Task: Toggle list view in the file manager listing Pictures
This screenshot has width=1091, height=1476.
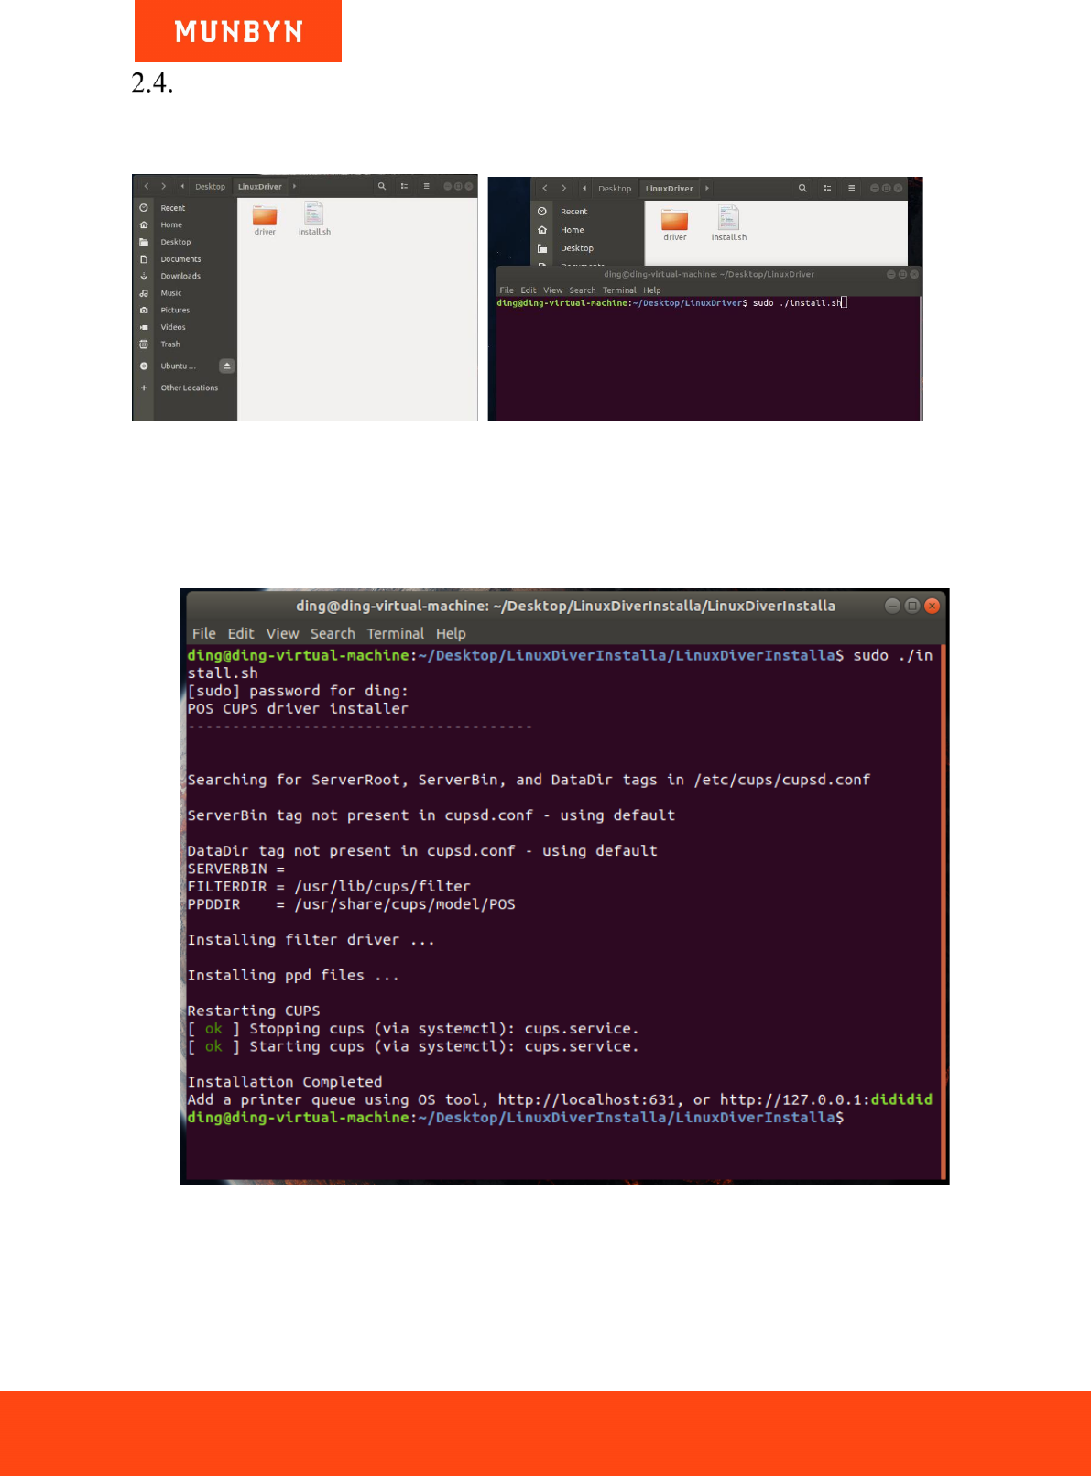Action: [x=404, y=186]
